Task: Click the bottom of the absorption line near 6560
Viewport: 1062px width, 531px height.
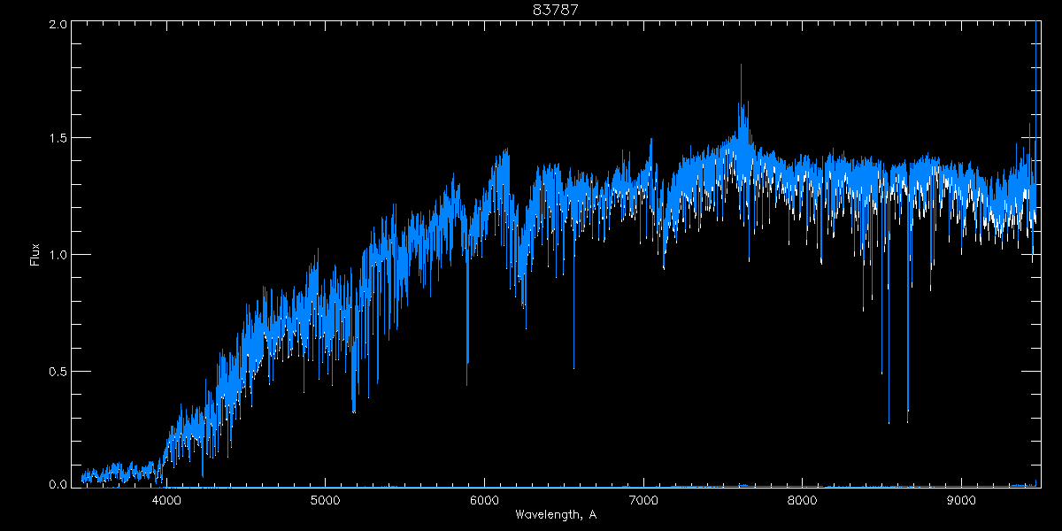Action: (x=573, y=366)
